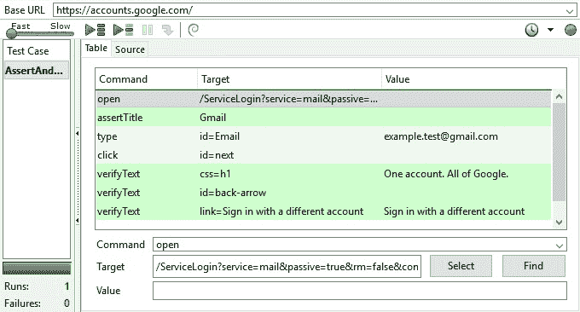Select the open command row
The width and height of the screenshot is (580, 312).
323,99
